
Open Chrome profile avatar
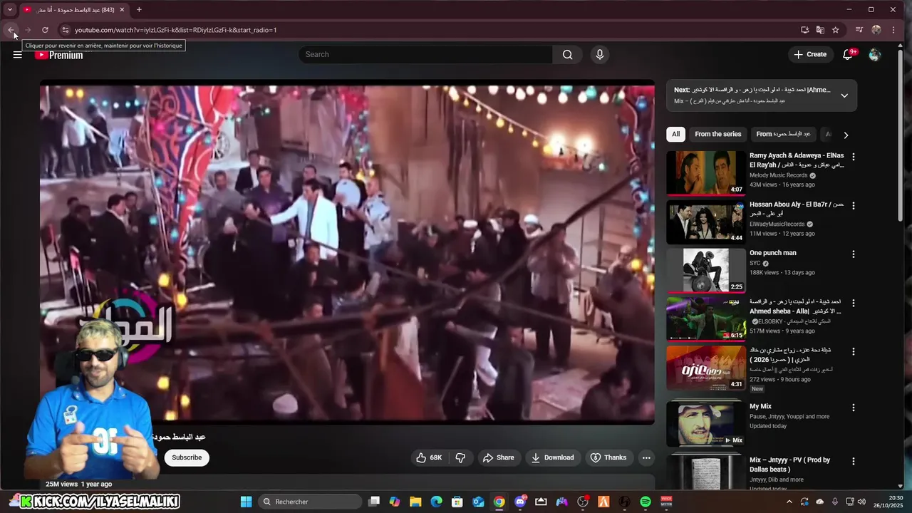[x=876, y=30]
